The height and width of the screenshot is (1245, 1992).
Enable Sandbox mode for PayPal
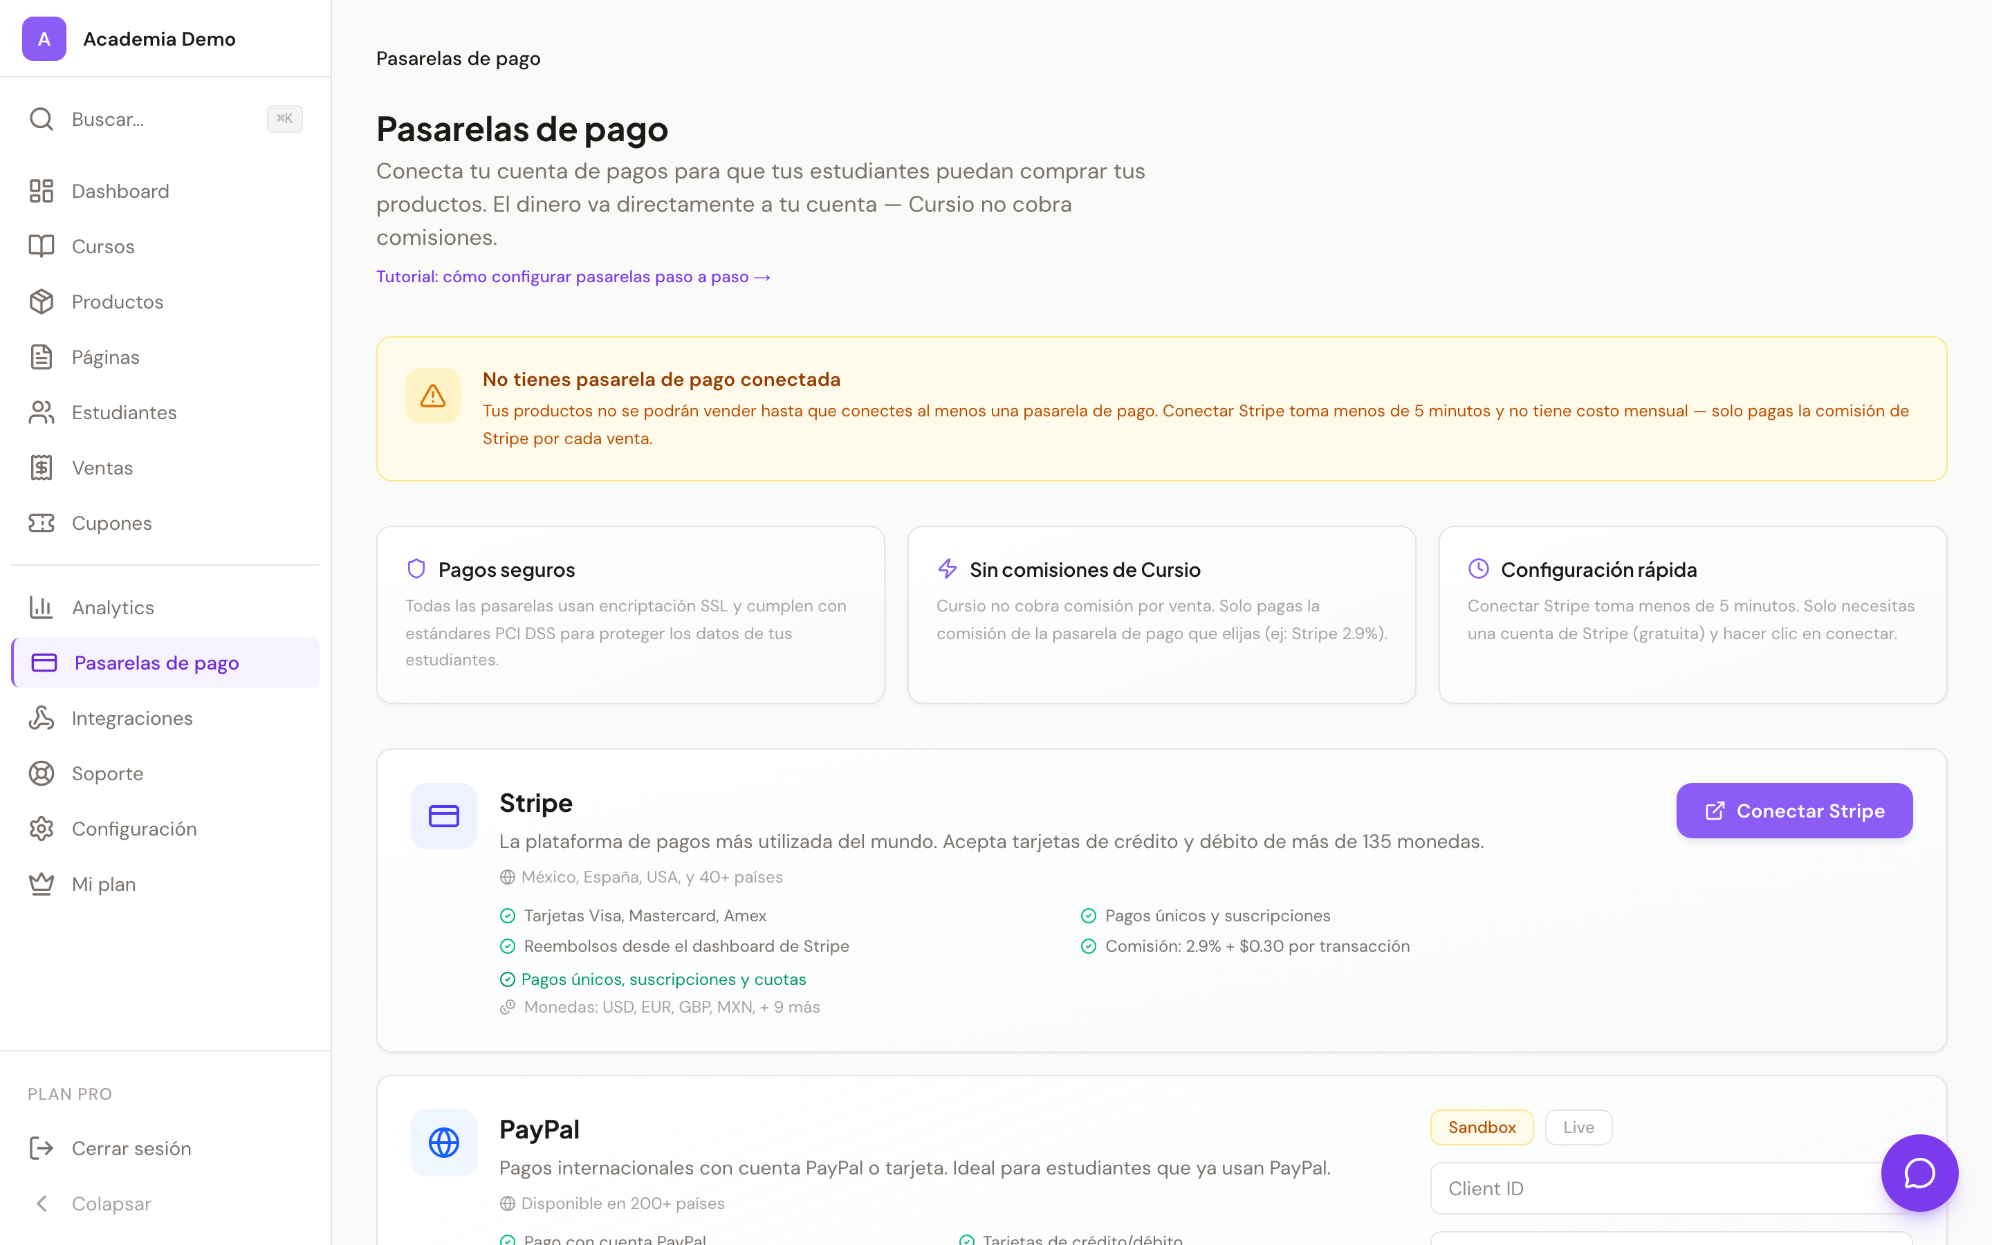click(1482, 1127)
